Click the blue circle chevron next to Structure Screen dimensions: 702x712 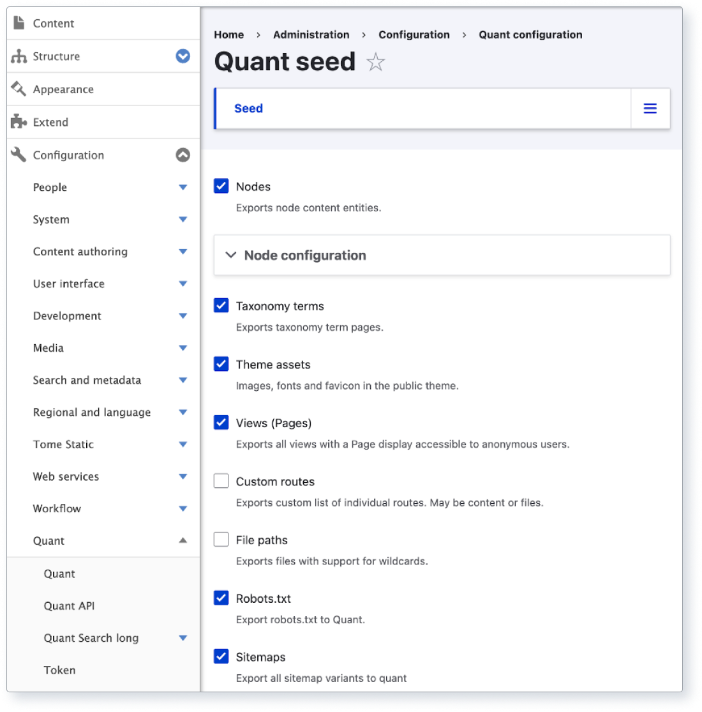[183, 56]
